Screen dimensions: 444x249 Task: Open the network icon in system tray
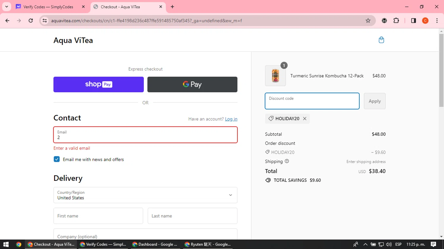(x=381, y=244)
